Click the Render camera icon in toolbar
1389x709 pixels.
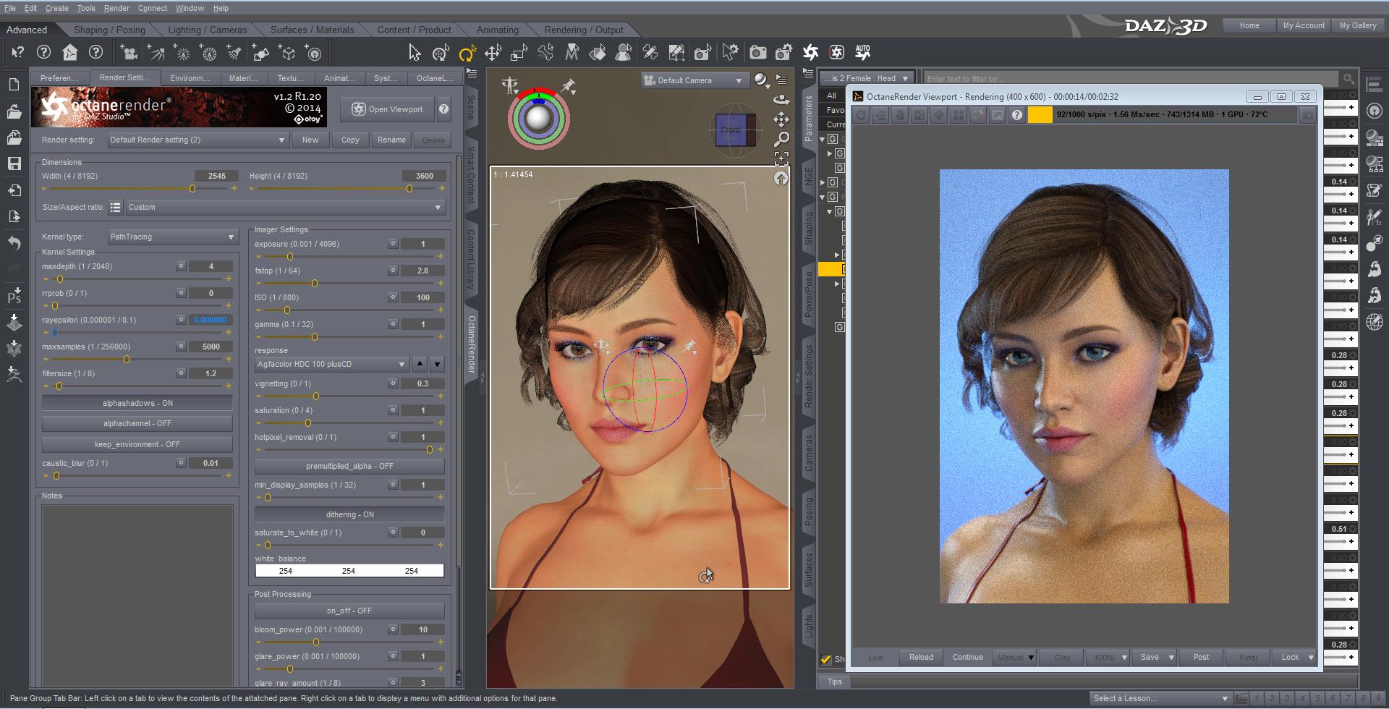[757, 53]
